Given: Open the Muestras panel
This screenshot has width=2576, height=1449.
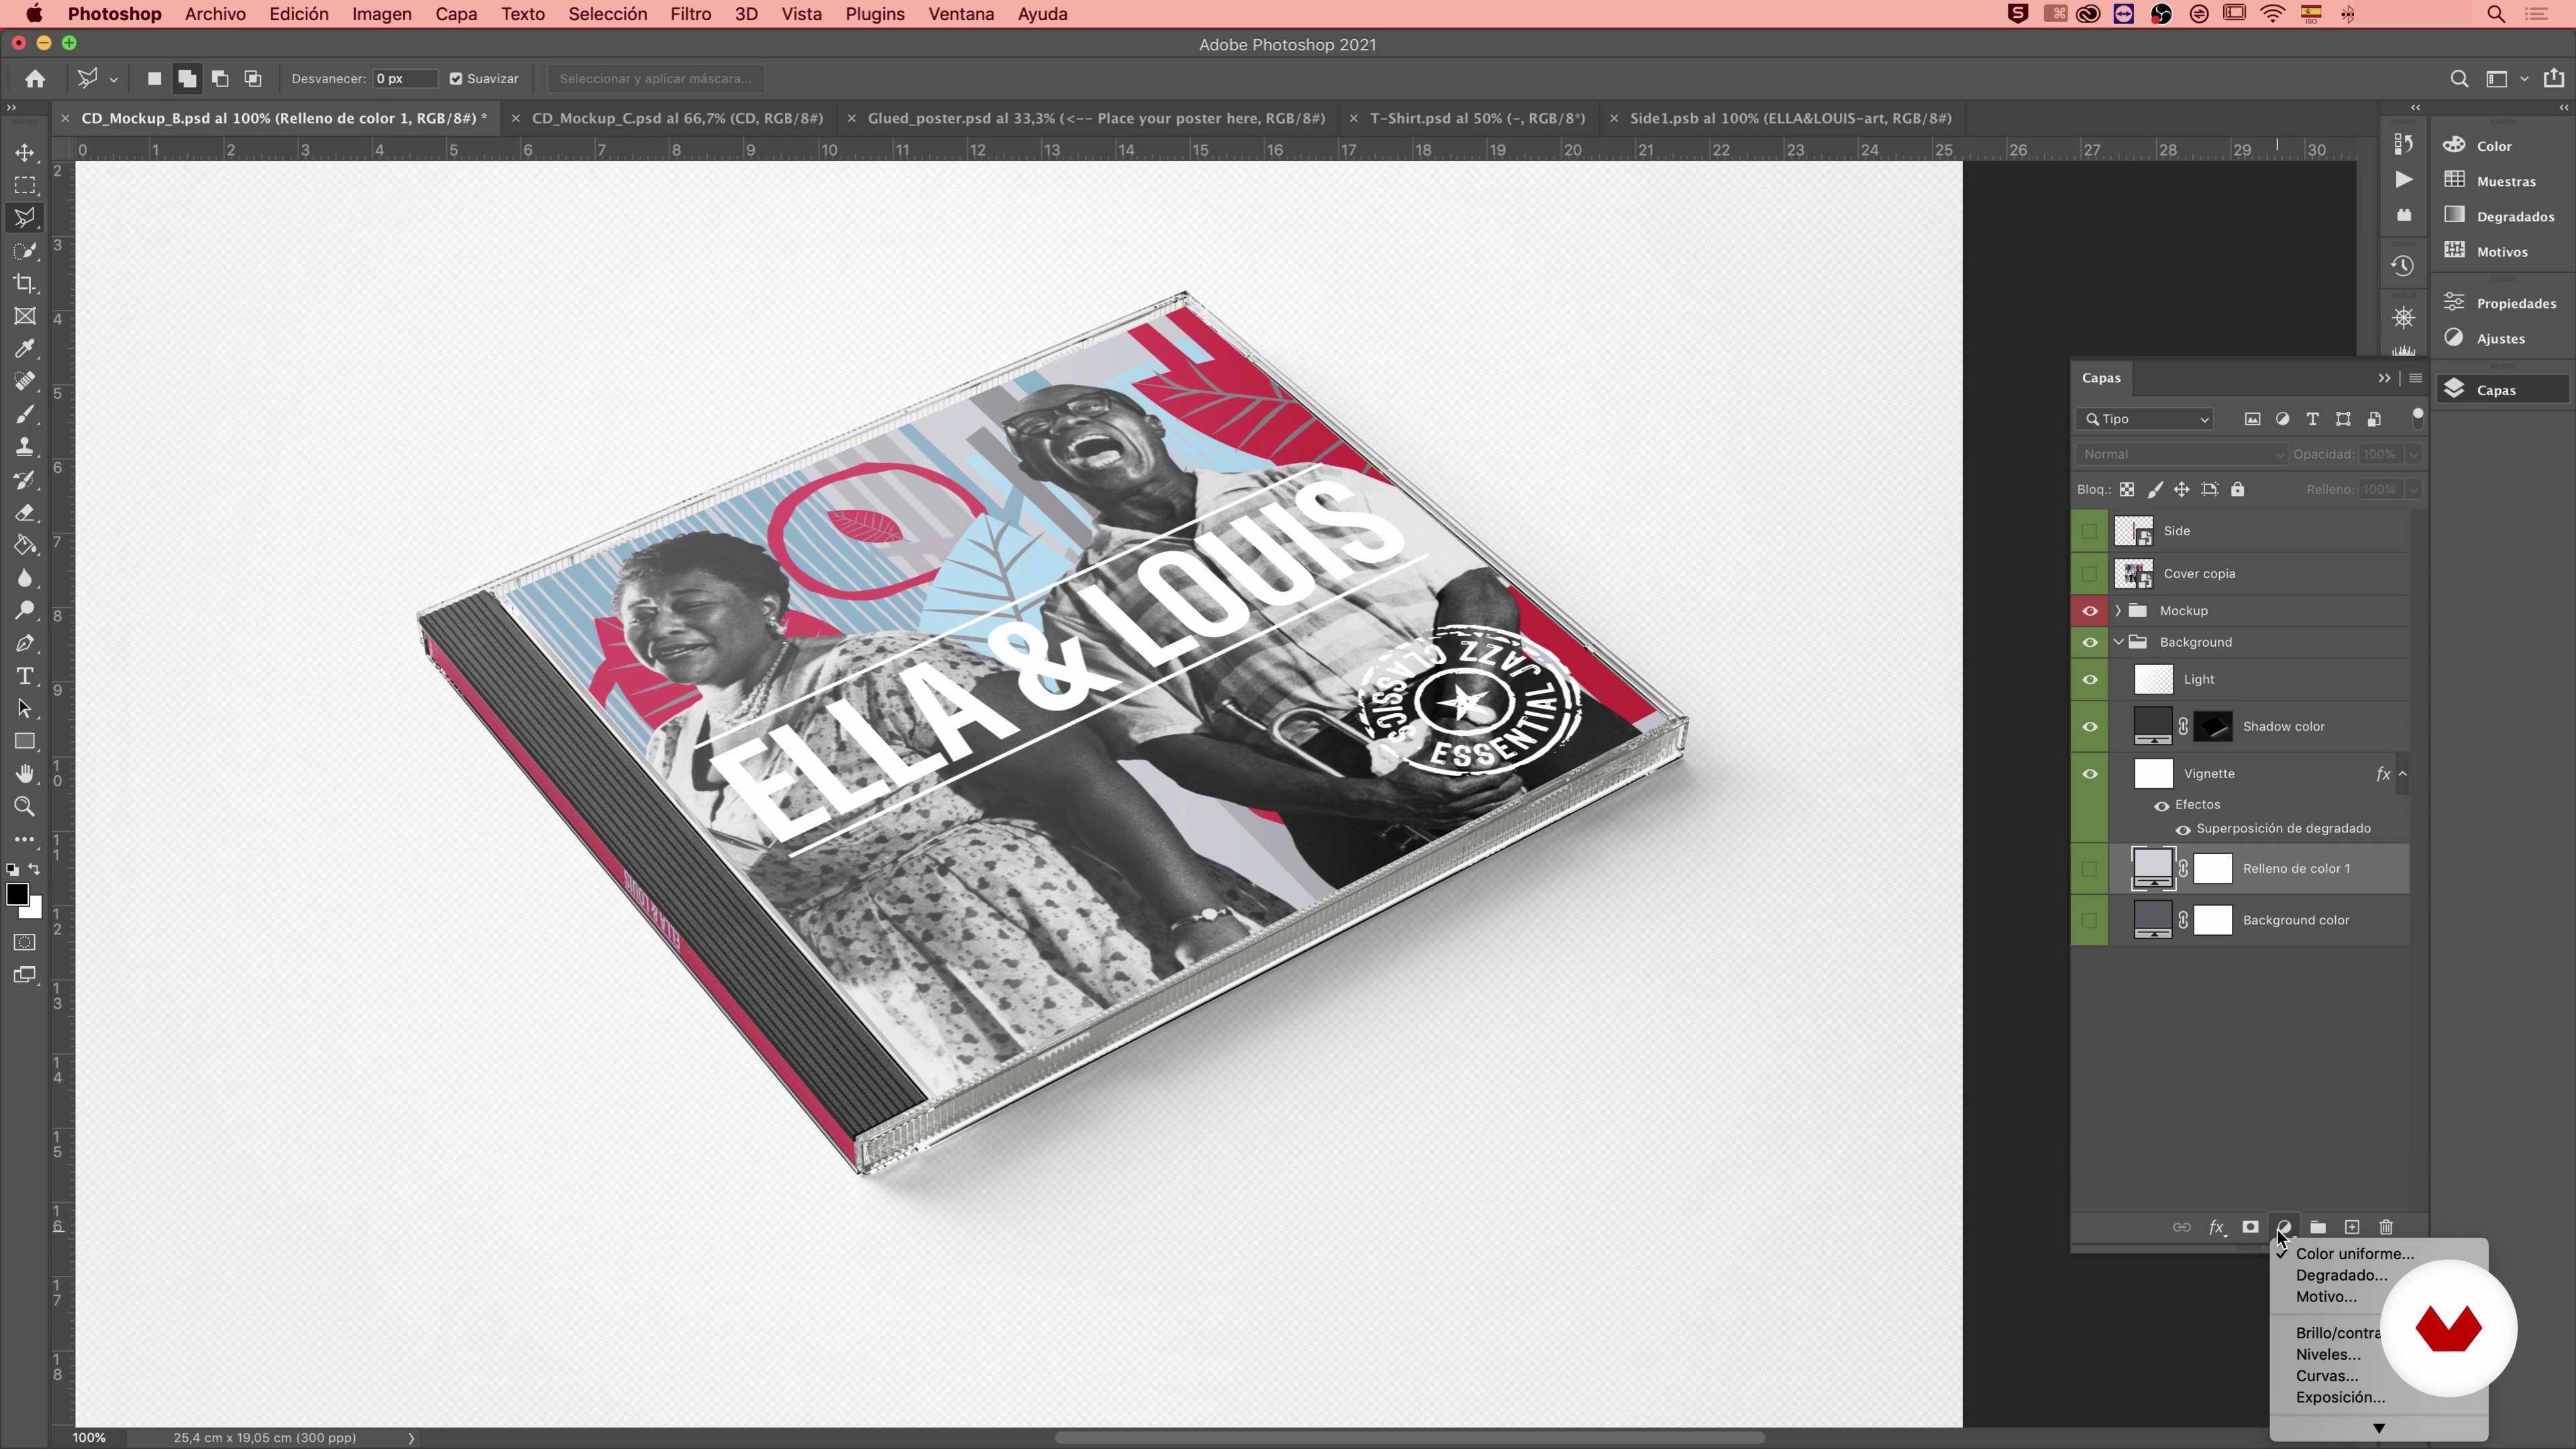Looking at the screenshot, I should [x=2505, y=181].
